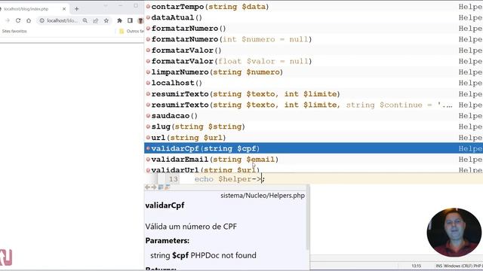Choose resumirTexto with $continue parameter

pos(314,105)
